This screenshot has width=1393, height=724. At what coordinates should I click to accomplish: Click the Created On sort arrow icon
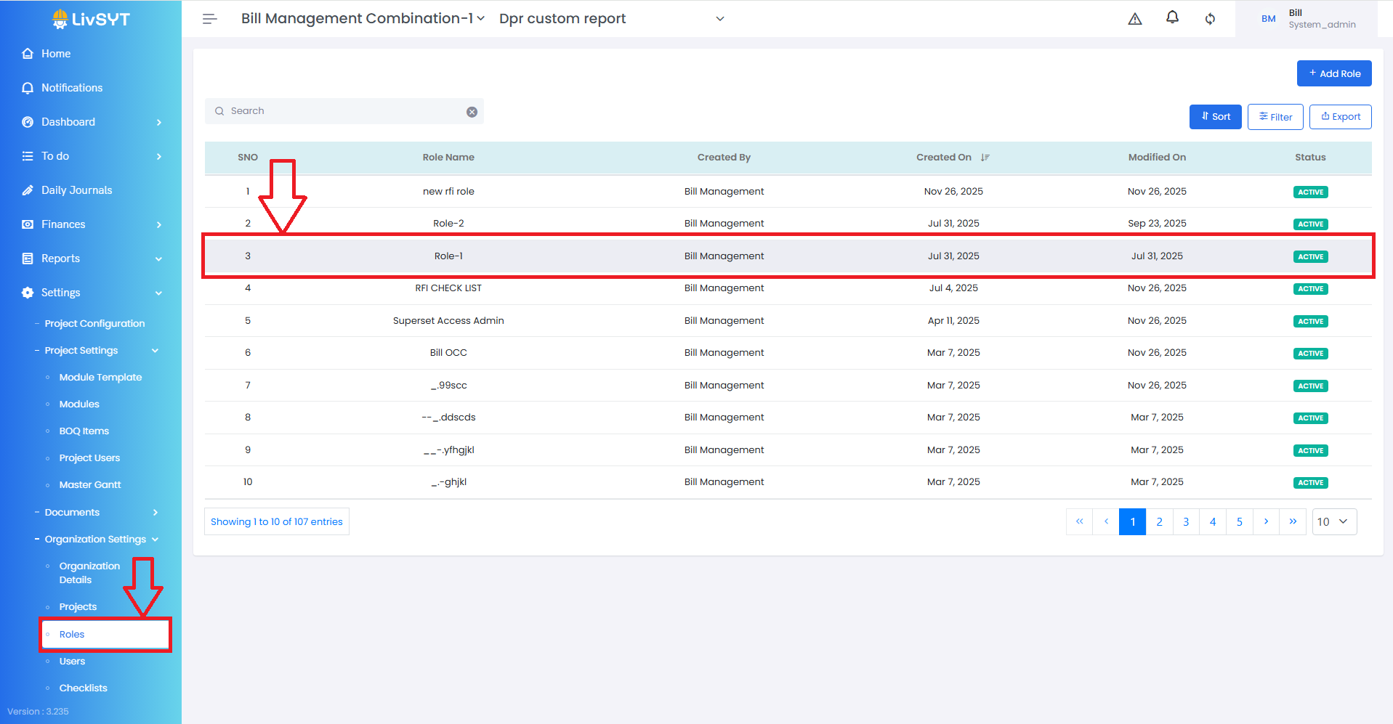[x=985, y=158]
